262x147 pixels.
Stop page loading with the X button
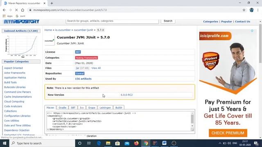[x=16, y=10]
